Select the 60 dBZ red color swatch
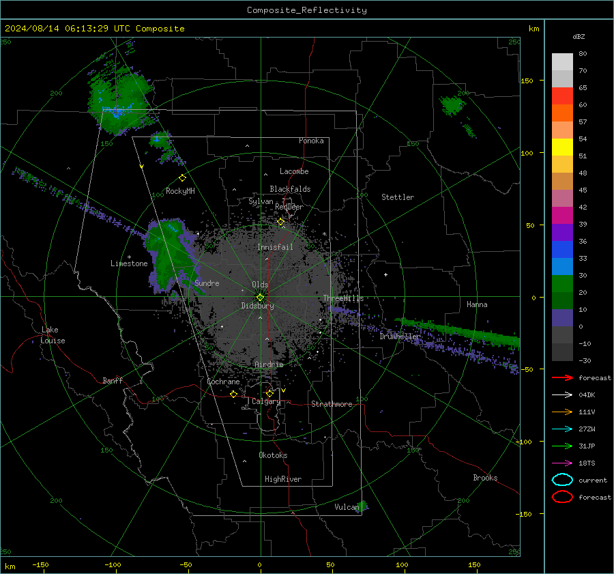The height and width of the screenshot is (574, 614). coord(562,96)
